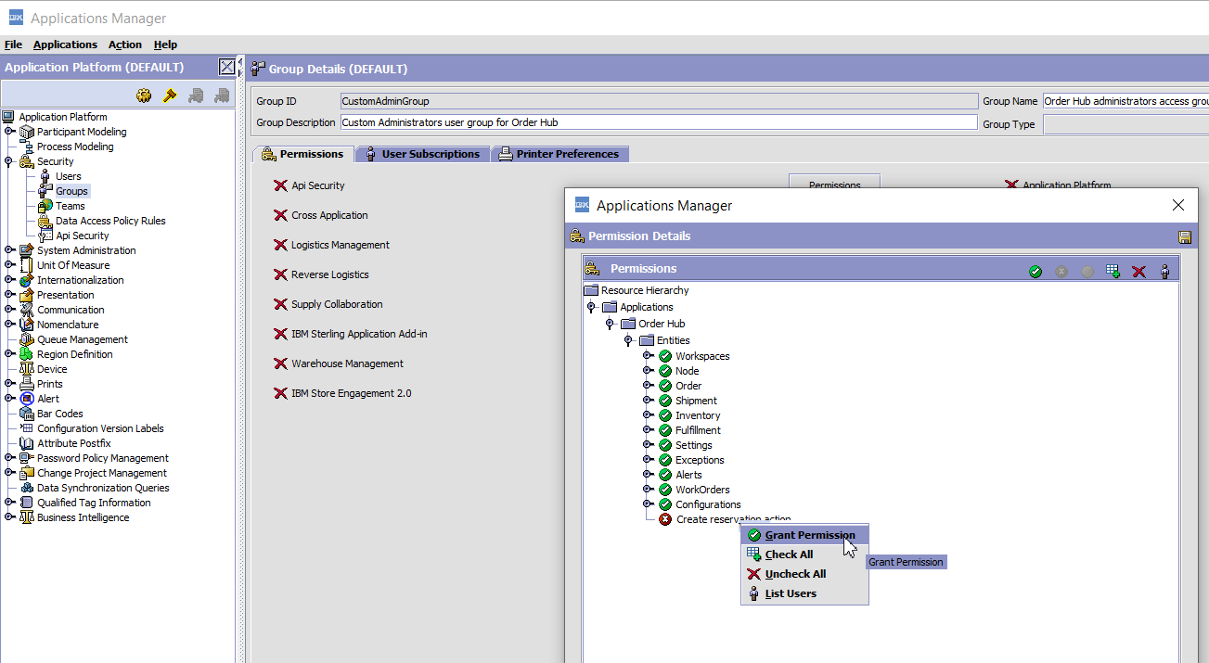Collapse the Entities folder node
Image resolution: width=1209 pixels, height=663 pixels.
628,340
